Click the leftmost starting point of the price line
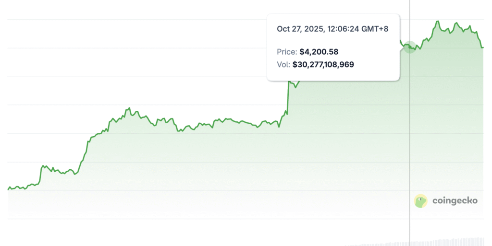 9,189
